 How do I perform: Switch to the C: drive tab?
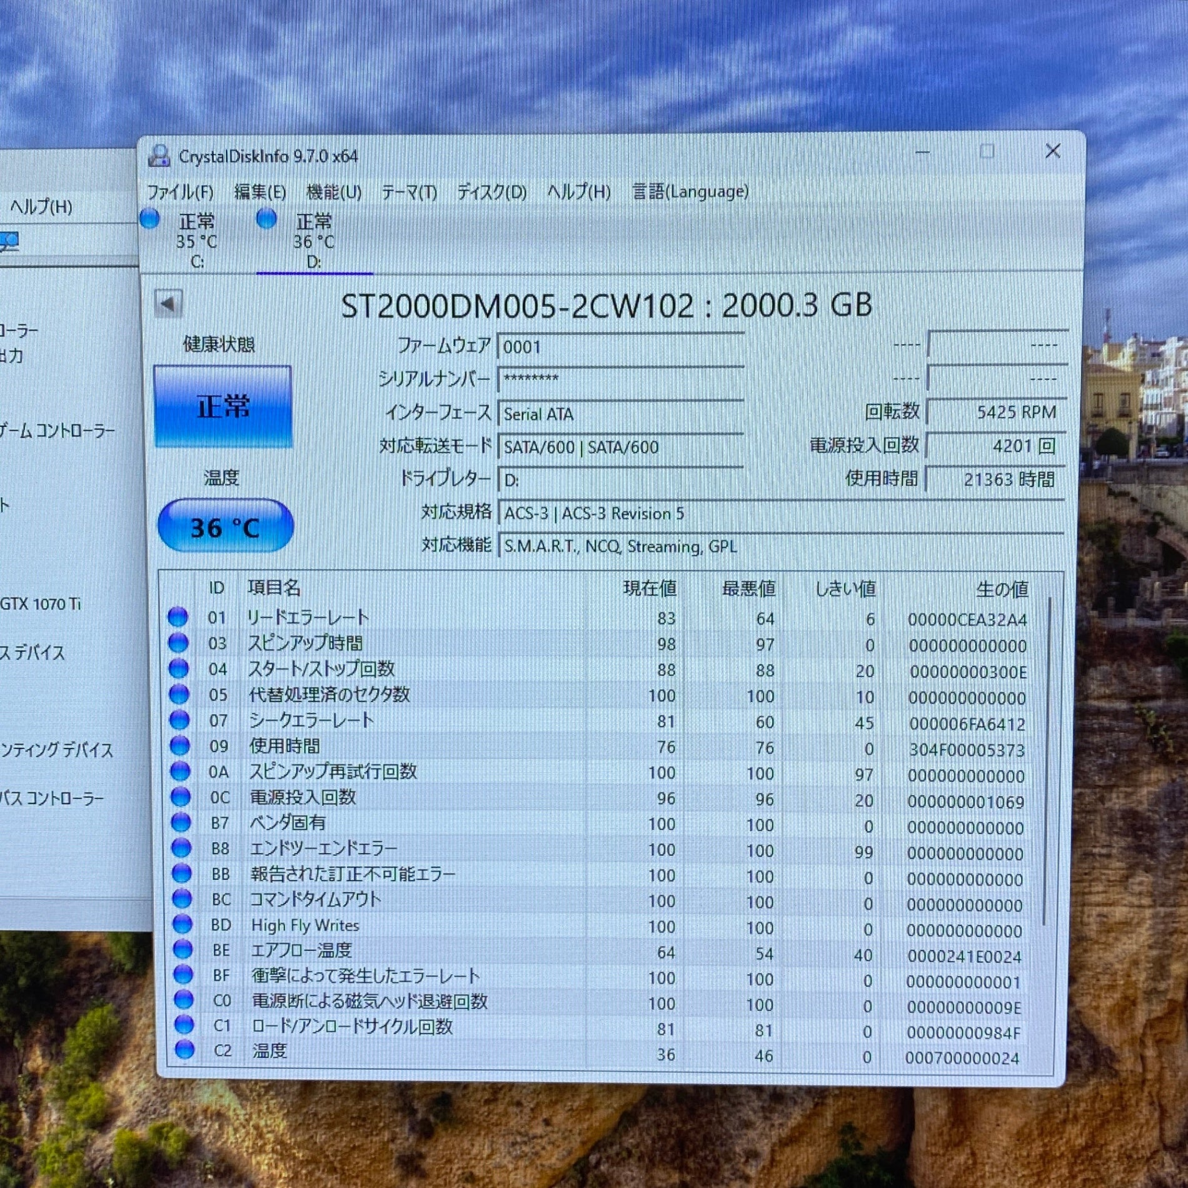pos(196,241)
